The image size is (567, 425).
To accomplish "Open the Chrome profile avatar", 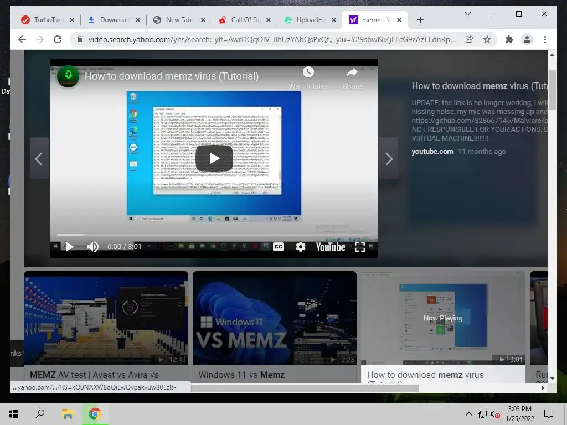I will (x=527, y=39).
